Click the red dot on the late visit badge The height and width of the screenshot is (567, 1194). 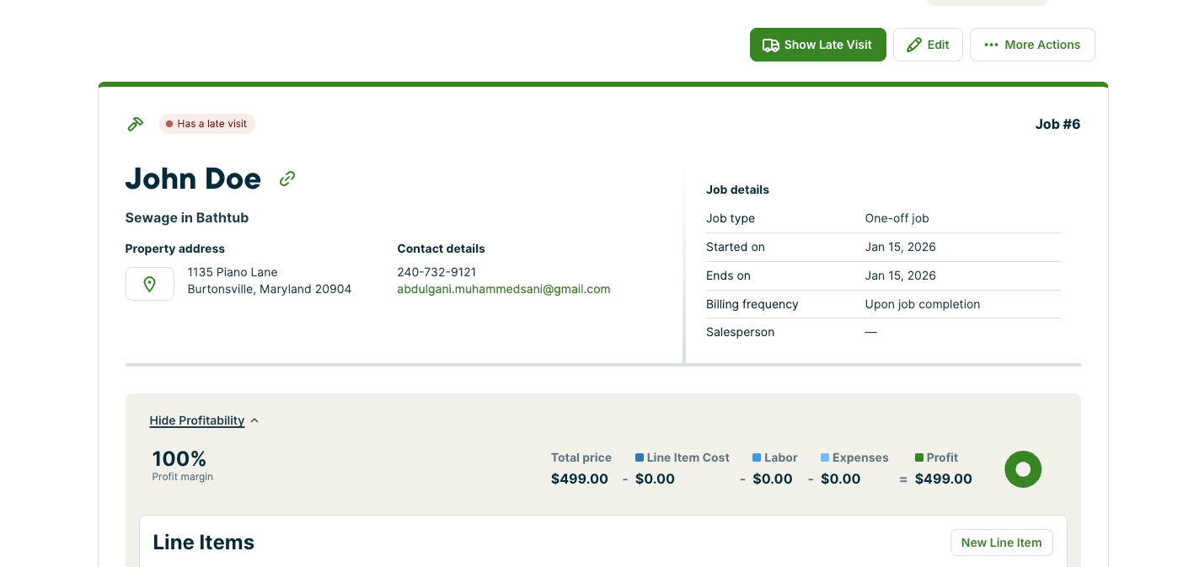click(x=171, y=124)
